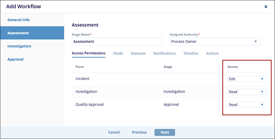
Task: Go back with the Previous link
Action: 139,132
